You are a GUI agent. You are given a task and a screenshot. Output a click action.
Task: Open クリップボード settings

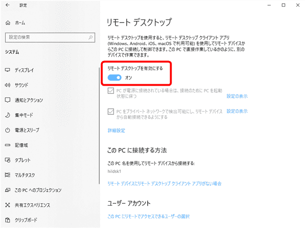coord(26,220)
